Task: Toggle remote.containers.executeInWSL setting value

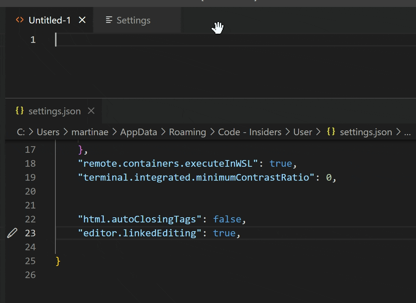Action: [x=281, y=163]
